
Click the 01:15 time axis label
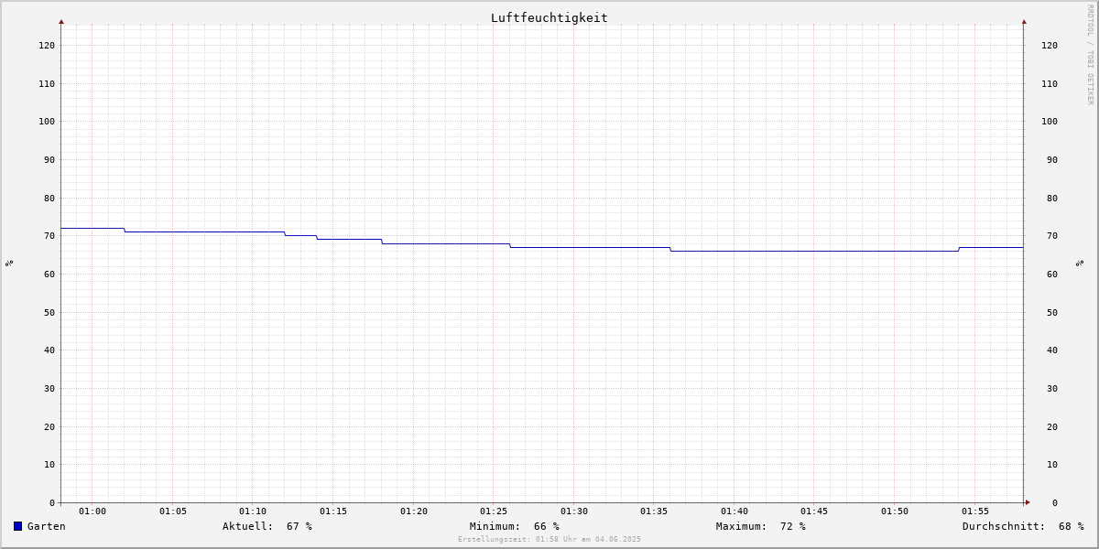pos(333,511)
